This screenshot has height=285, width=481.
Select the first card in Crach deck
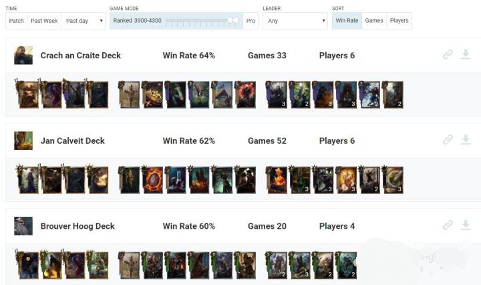(28, 94)
